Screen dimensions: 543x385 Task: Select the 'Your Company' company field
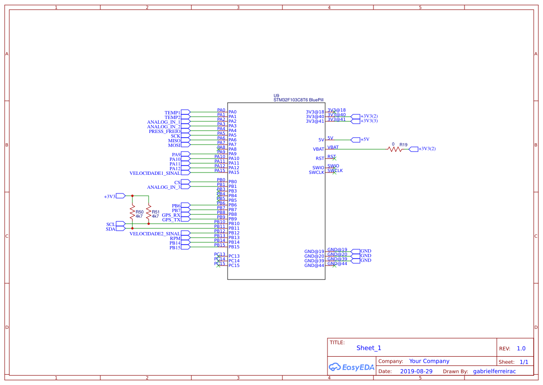(429, 361)
